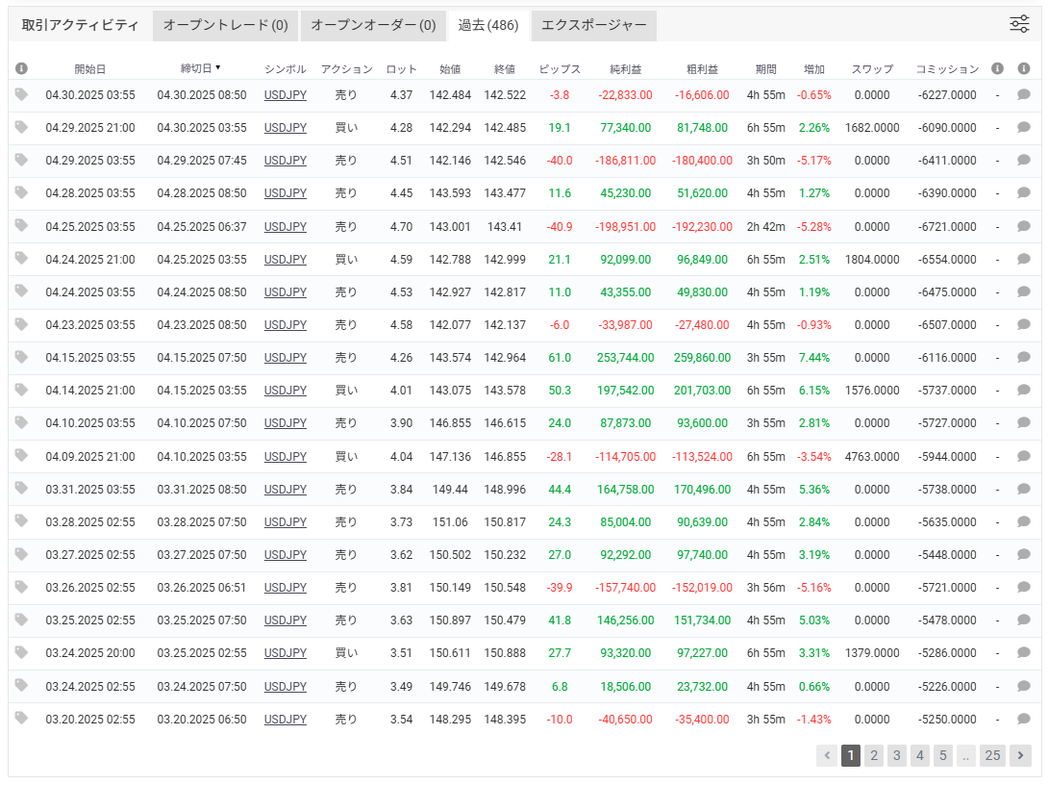Open the オープンオーダー (0) tab
The height and width of the screenshot is (785, 1048).
coord(372,26)
